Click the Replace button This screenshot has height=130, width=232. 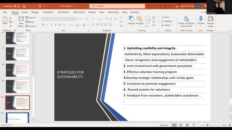point(168,21)
